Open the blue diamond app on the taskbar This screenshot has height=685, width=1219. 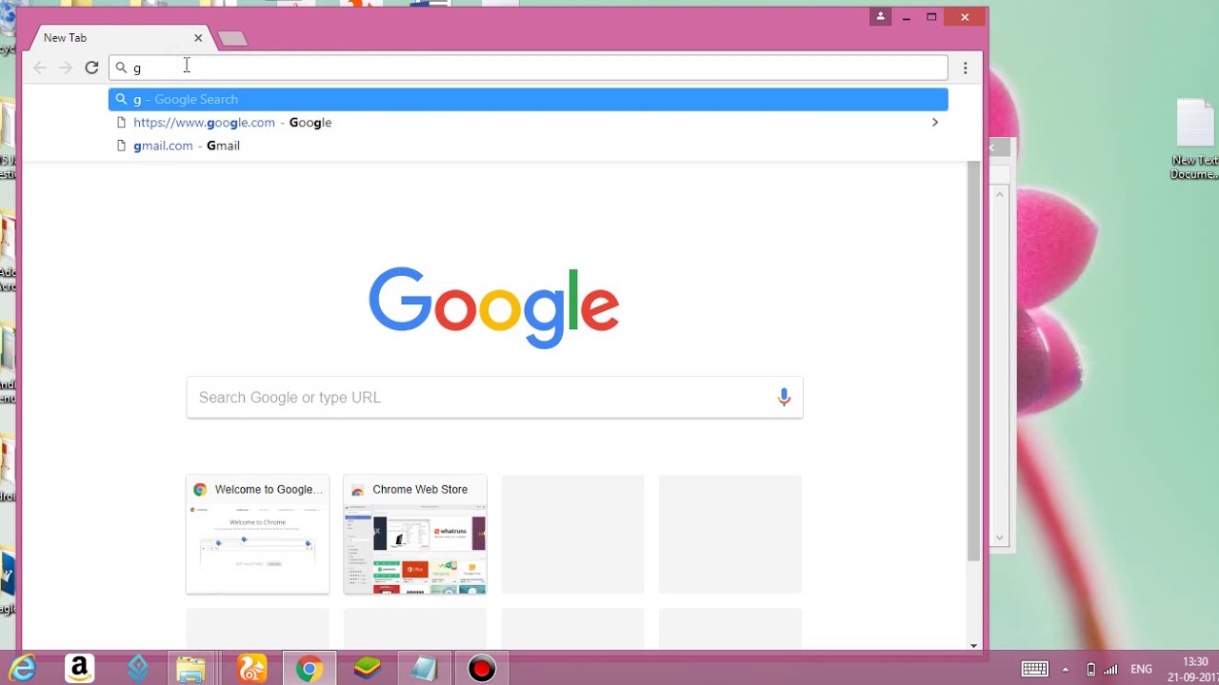point(137,669)
